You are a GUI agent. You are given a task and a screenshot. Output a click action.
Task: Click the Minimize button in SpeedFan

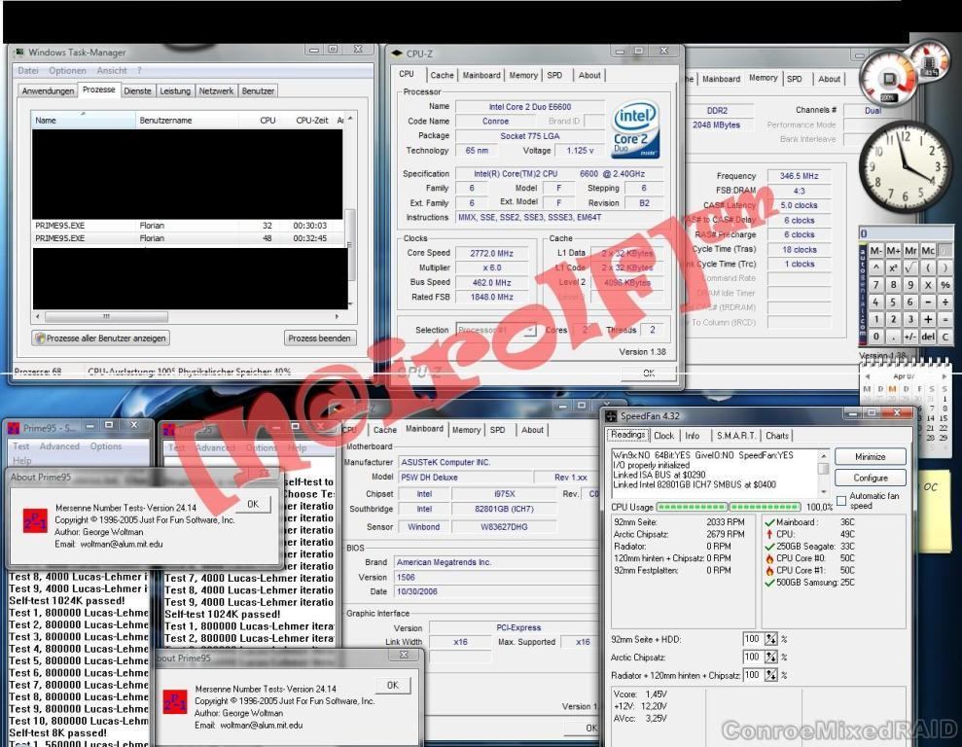pyautogui.click(x=870, y=457)
